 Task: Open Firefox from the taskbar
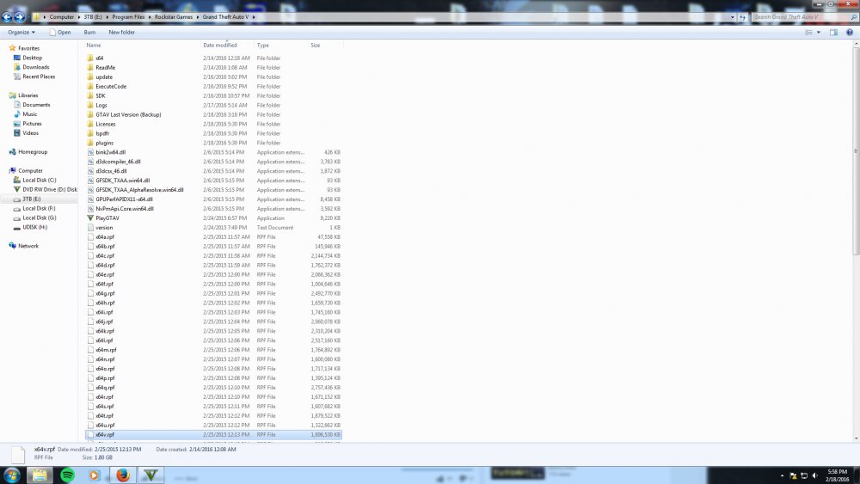click(123, 475)
